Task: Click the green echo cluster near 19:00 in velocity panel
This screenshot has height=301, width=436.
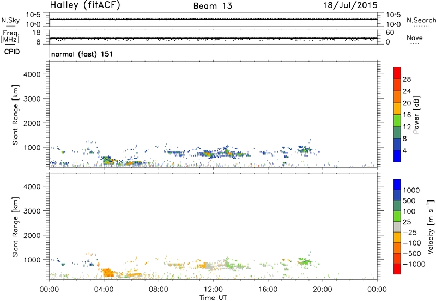Action: point(304,261)
